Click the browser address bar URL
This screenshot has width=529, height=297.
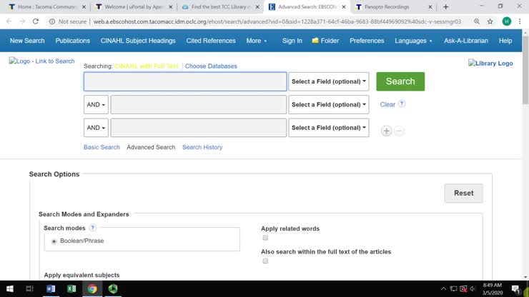(277, 21)
